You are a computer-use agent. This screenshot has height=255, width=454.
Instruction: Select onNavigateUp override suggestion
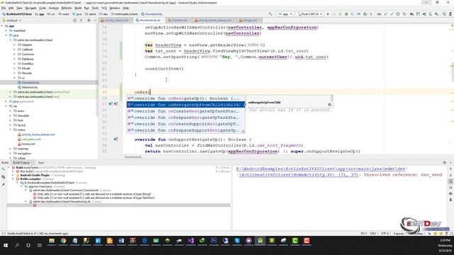click(x=186, y=98)
